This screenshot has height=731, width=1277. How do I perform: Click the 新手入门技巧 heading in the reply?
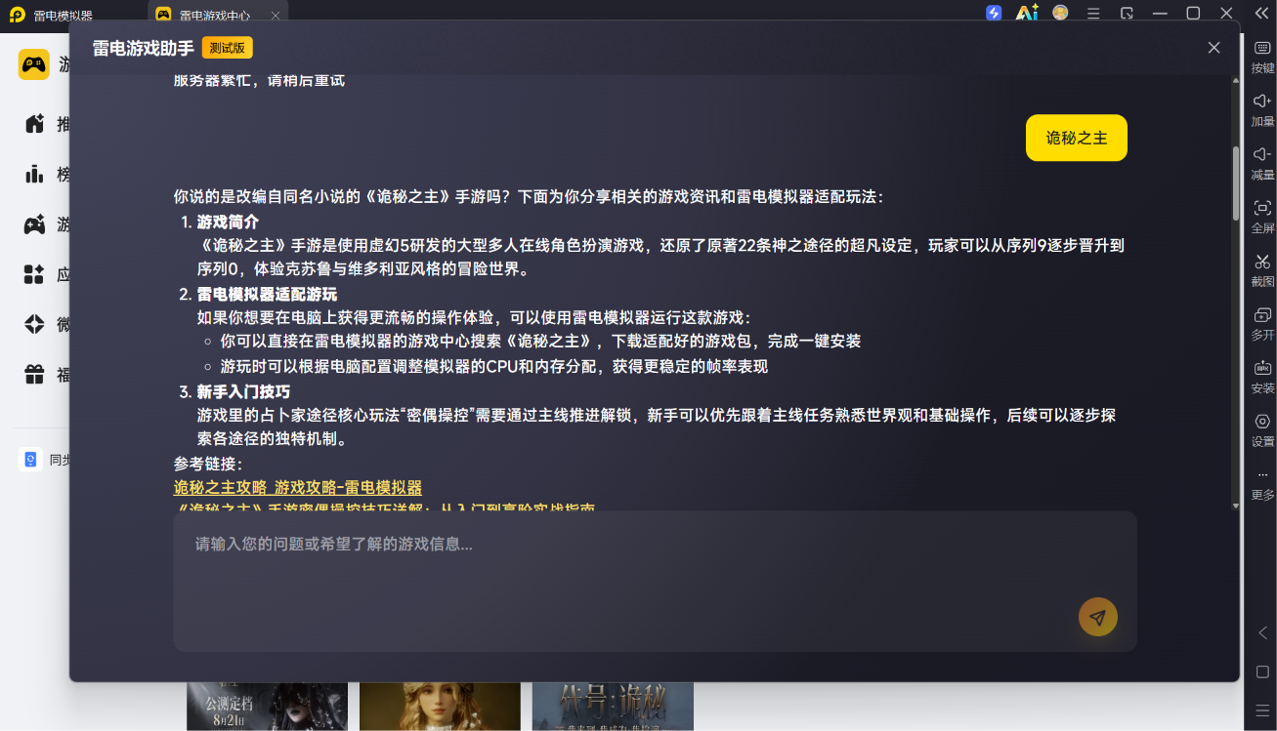[243, 391]
